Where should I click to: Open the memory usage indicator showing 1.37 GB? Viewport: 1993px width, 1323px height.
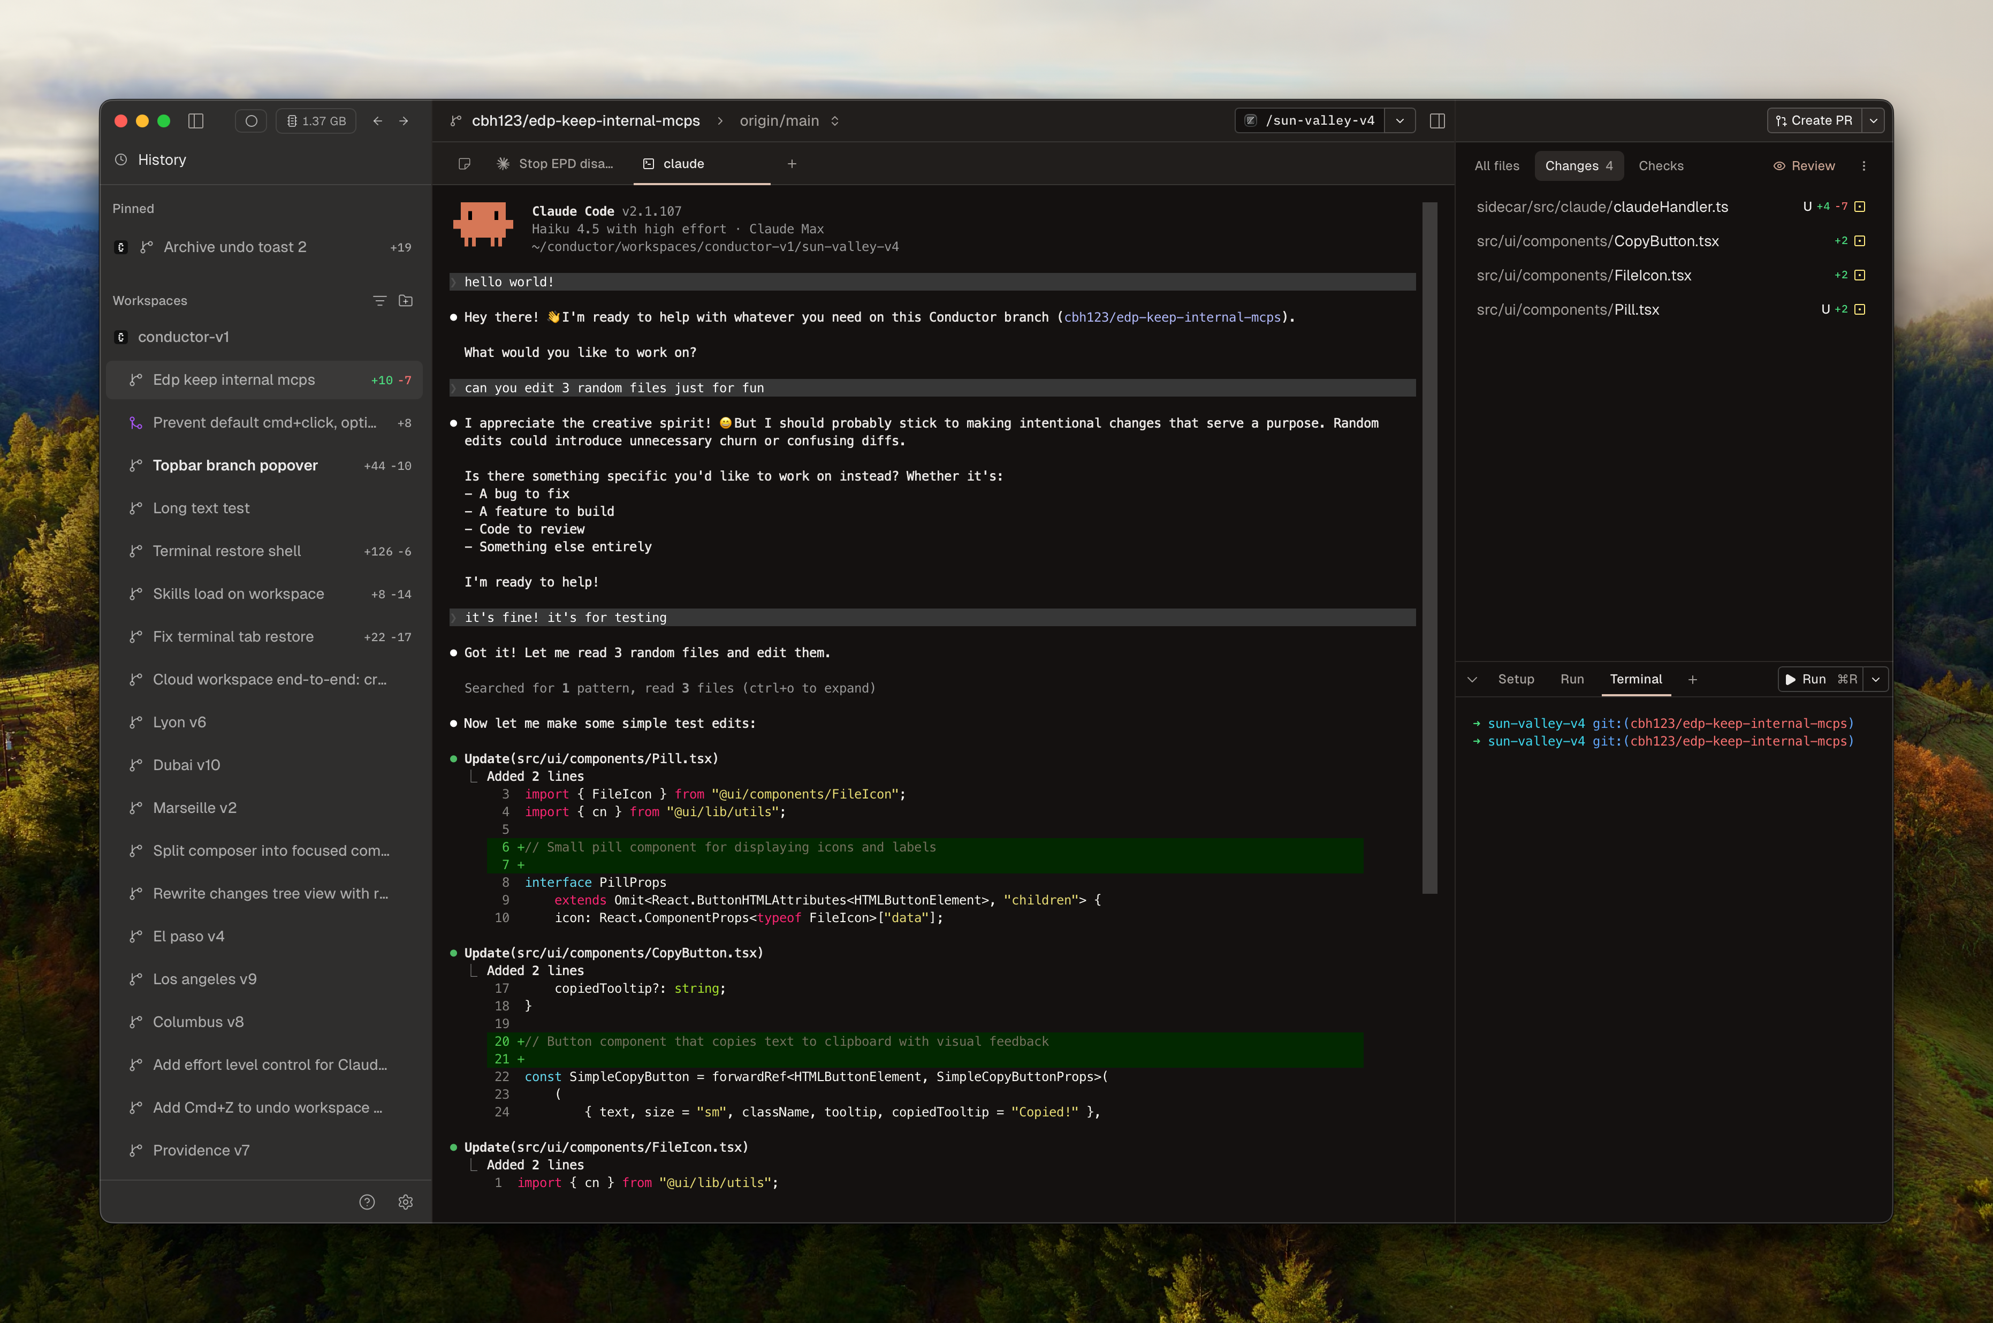click(316, 120)
